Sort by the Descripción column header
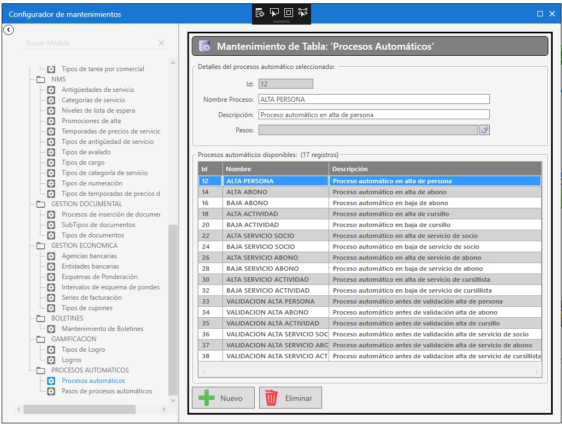This screenshot has width=562, height=425. click(435, 169)
